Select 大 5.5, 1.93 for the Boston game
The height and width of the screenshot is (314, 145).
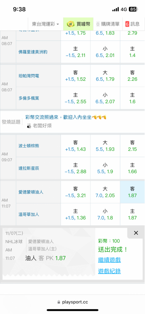pos(105,146)
